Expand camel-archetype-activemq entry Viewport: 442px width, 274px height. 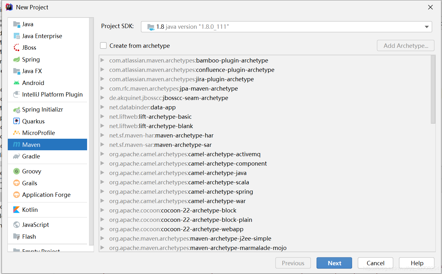(102, 154)
